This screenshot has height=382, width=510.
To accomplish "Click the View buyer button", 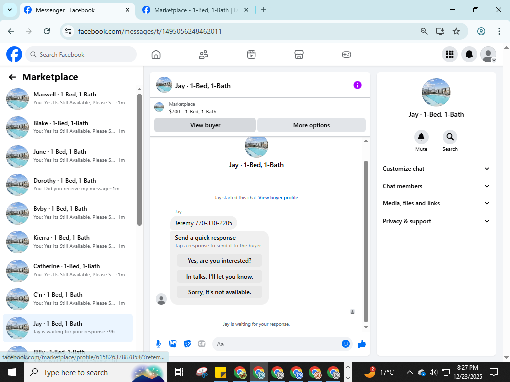I will 205,125.
